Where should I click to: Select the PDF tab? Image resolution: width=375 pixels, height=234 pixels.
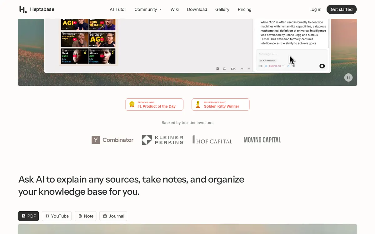(28, 216)
